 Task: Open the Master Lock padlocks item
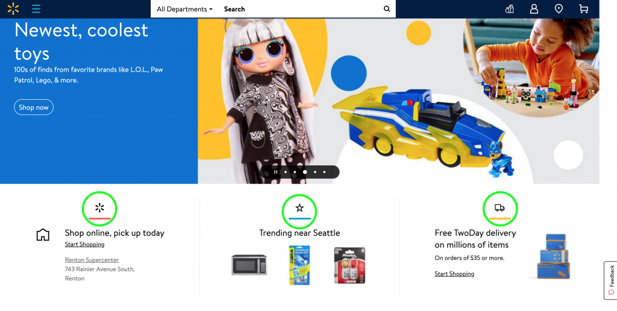point(349,265)
